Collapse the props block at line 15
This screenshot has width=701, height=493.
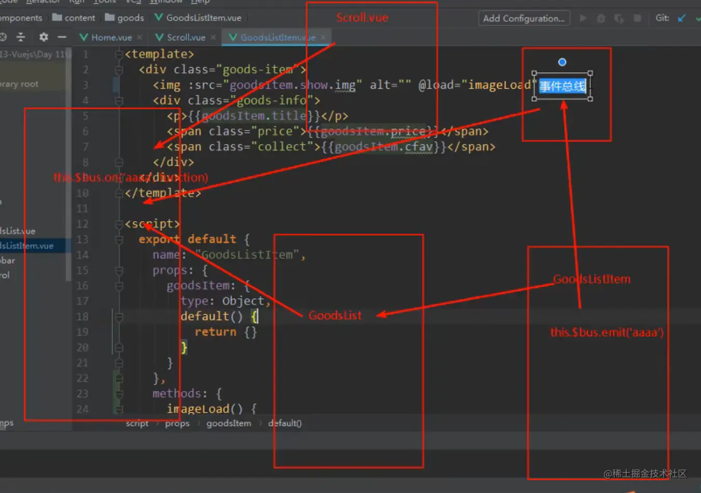(119, 270)
